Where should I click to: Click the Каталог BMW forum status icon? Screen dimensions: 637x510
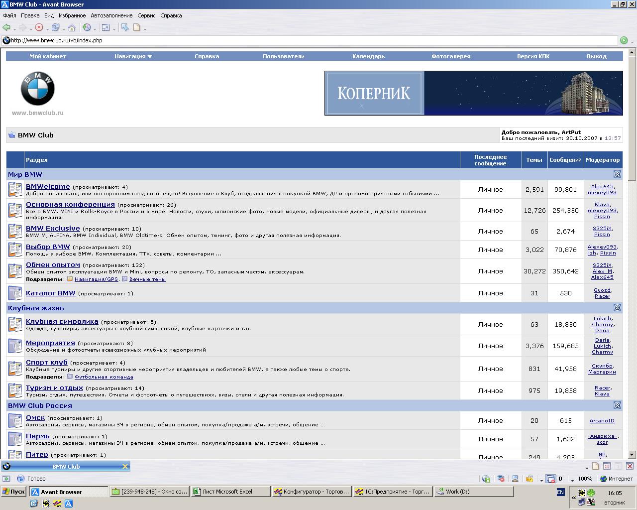[x=15, y=293]
